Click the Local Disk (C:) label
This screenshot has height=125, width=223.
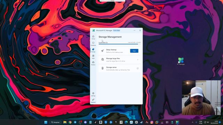pos(103,42)
